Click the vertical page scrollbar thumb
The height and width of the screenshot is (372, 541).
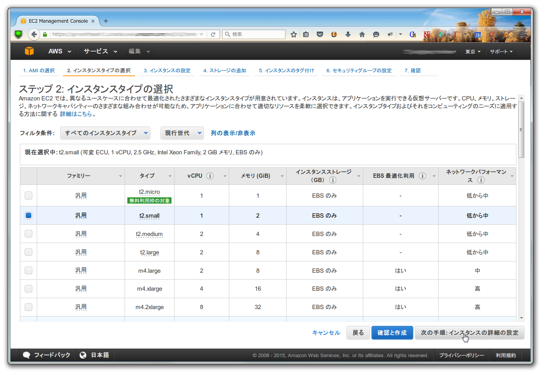coord(521,130)
